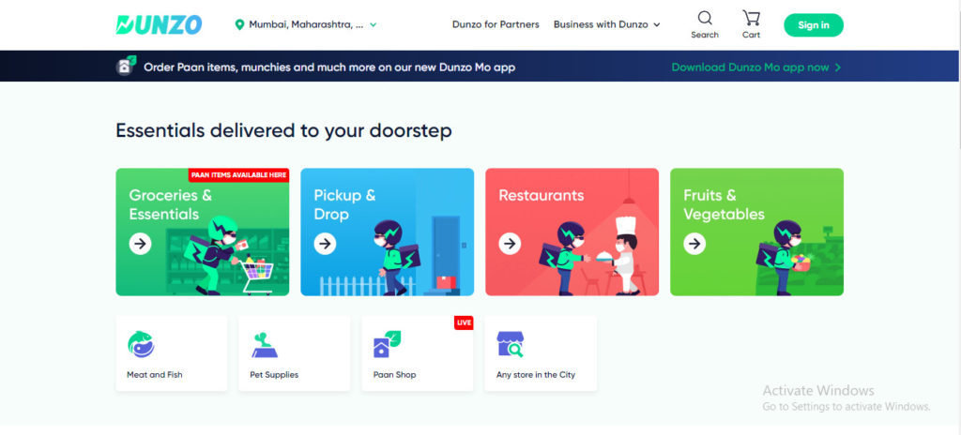Select the Pet Supplies bowl icon
Viewport: 961px width, 435px height.
tap(265, 344)
